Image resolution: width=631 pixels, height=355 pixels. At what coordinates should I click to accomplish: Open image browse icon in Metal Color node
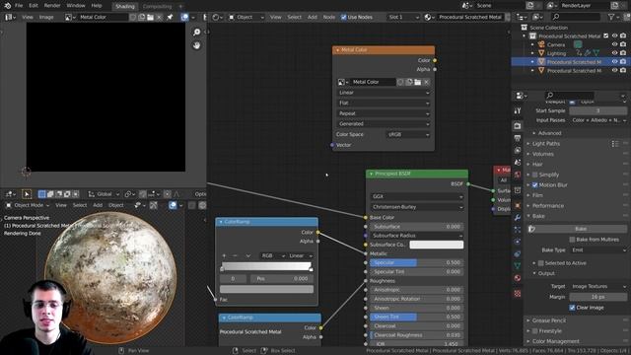(x=342, y=82)
